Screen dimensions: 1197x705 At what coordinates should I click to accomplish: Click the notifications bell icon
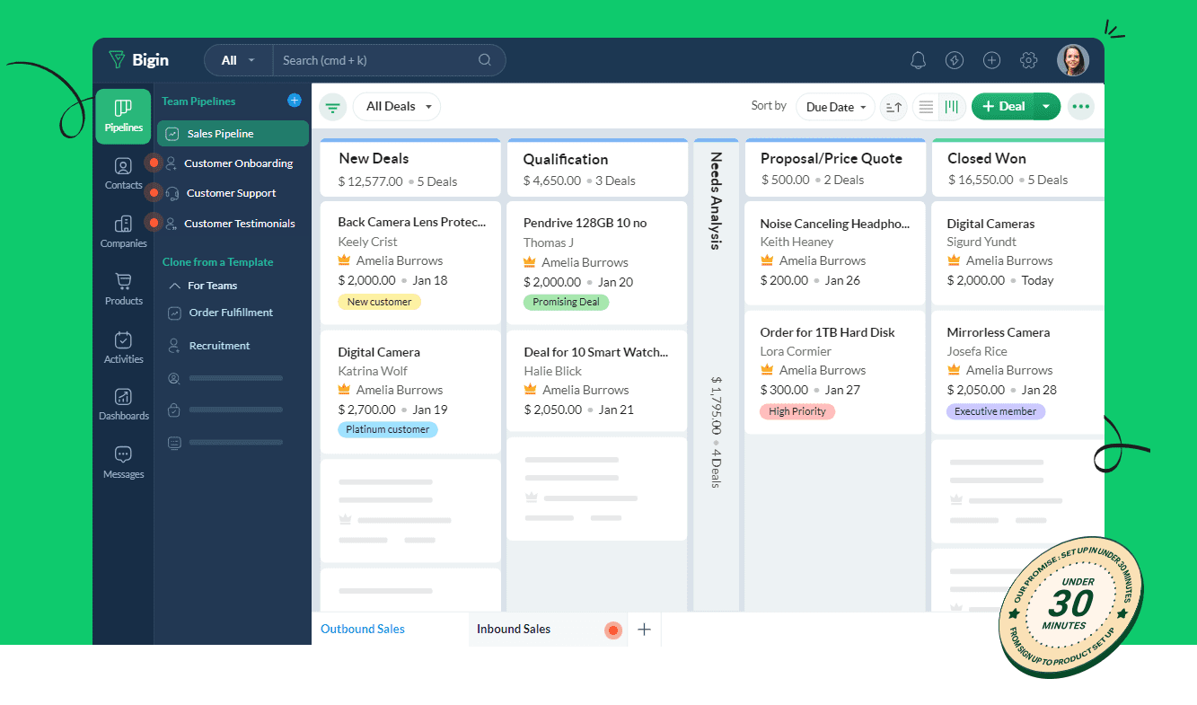pos(918,60)
